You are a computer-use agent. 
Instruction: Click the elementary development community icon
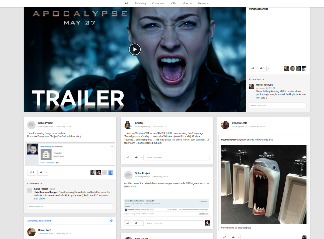[111, 221]
